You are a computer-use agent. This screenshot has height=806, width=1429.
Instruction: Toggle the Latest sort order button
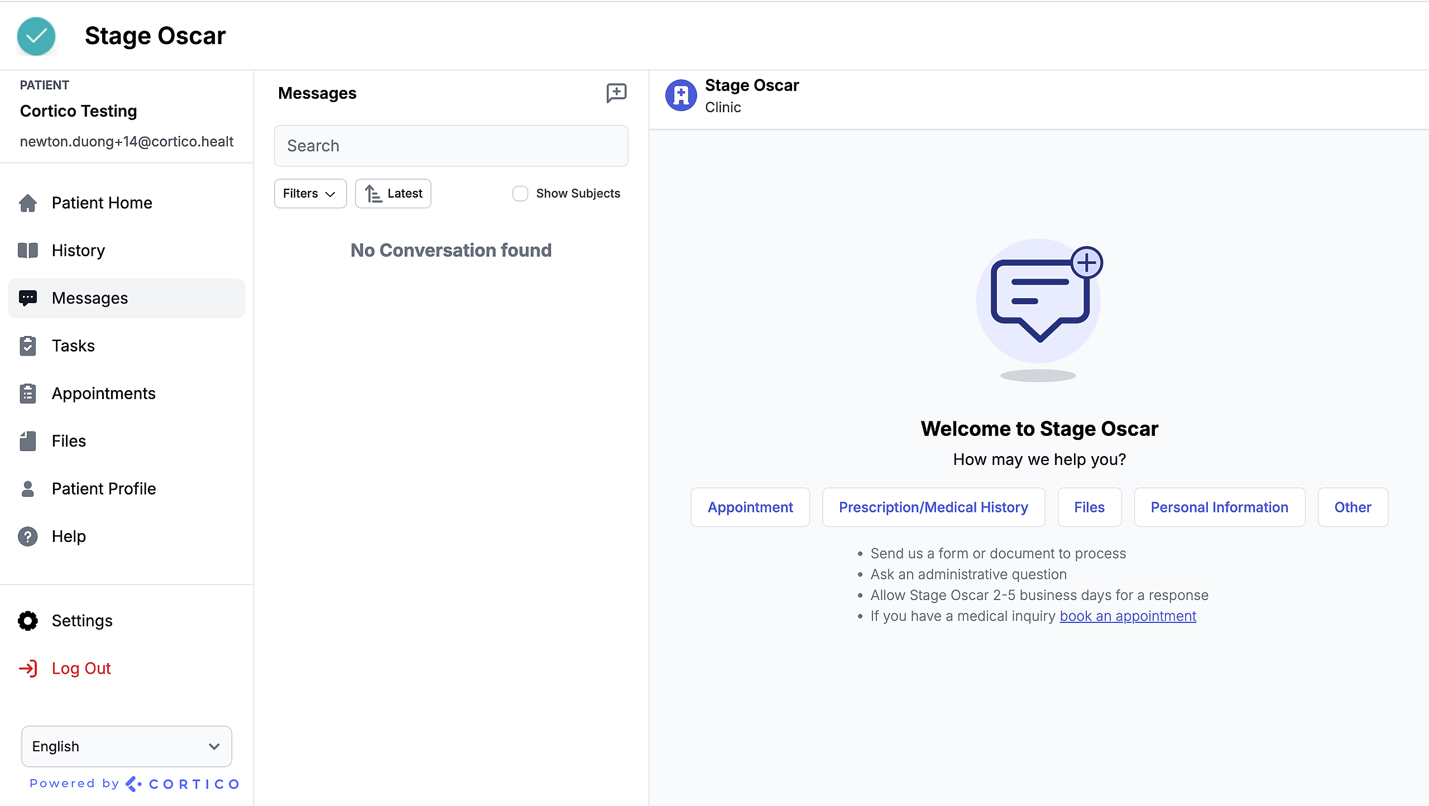click(x=393, y=194)
